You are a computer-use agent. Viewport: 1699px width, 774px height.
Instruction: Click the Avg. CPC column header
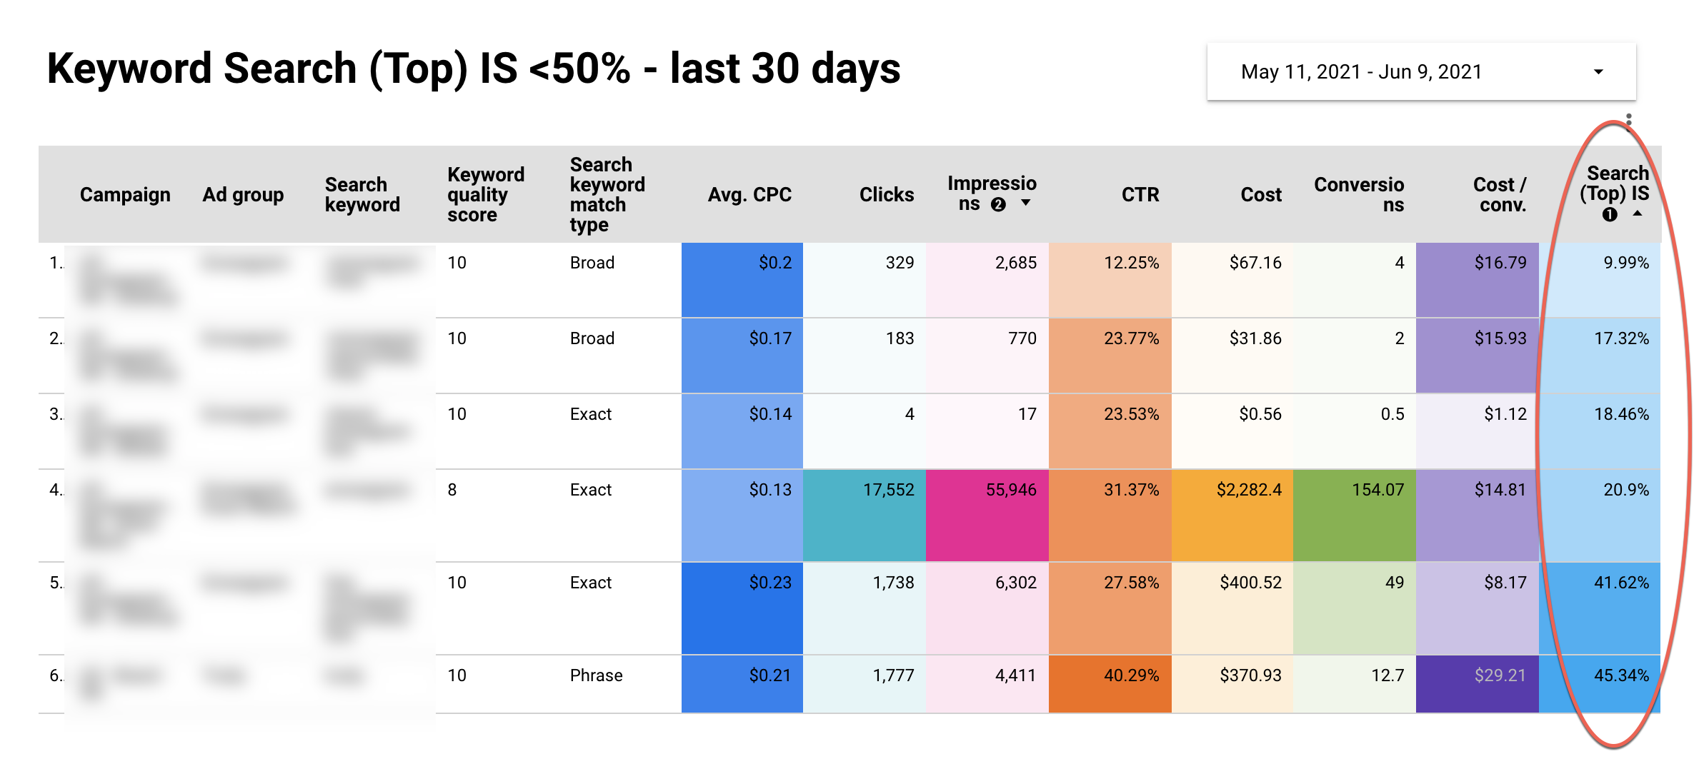750,194
